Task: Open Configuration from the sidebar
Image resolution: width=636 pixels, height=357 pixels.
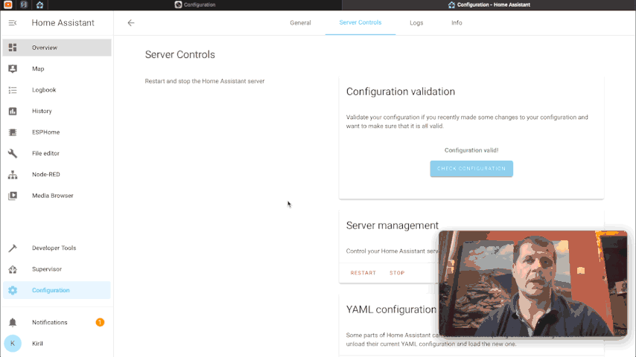Action: (57, 290)
